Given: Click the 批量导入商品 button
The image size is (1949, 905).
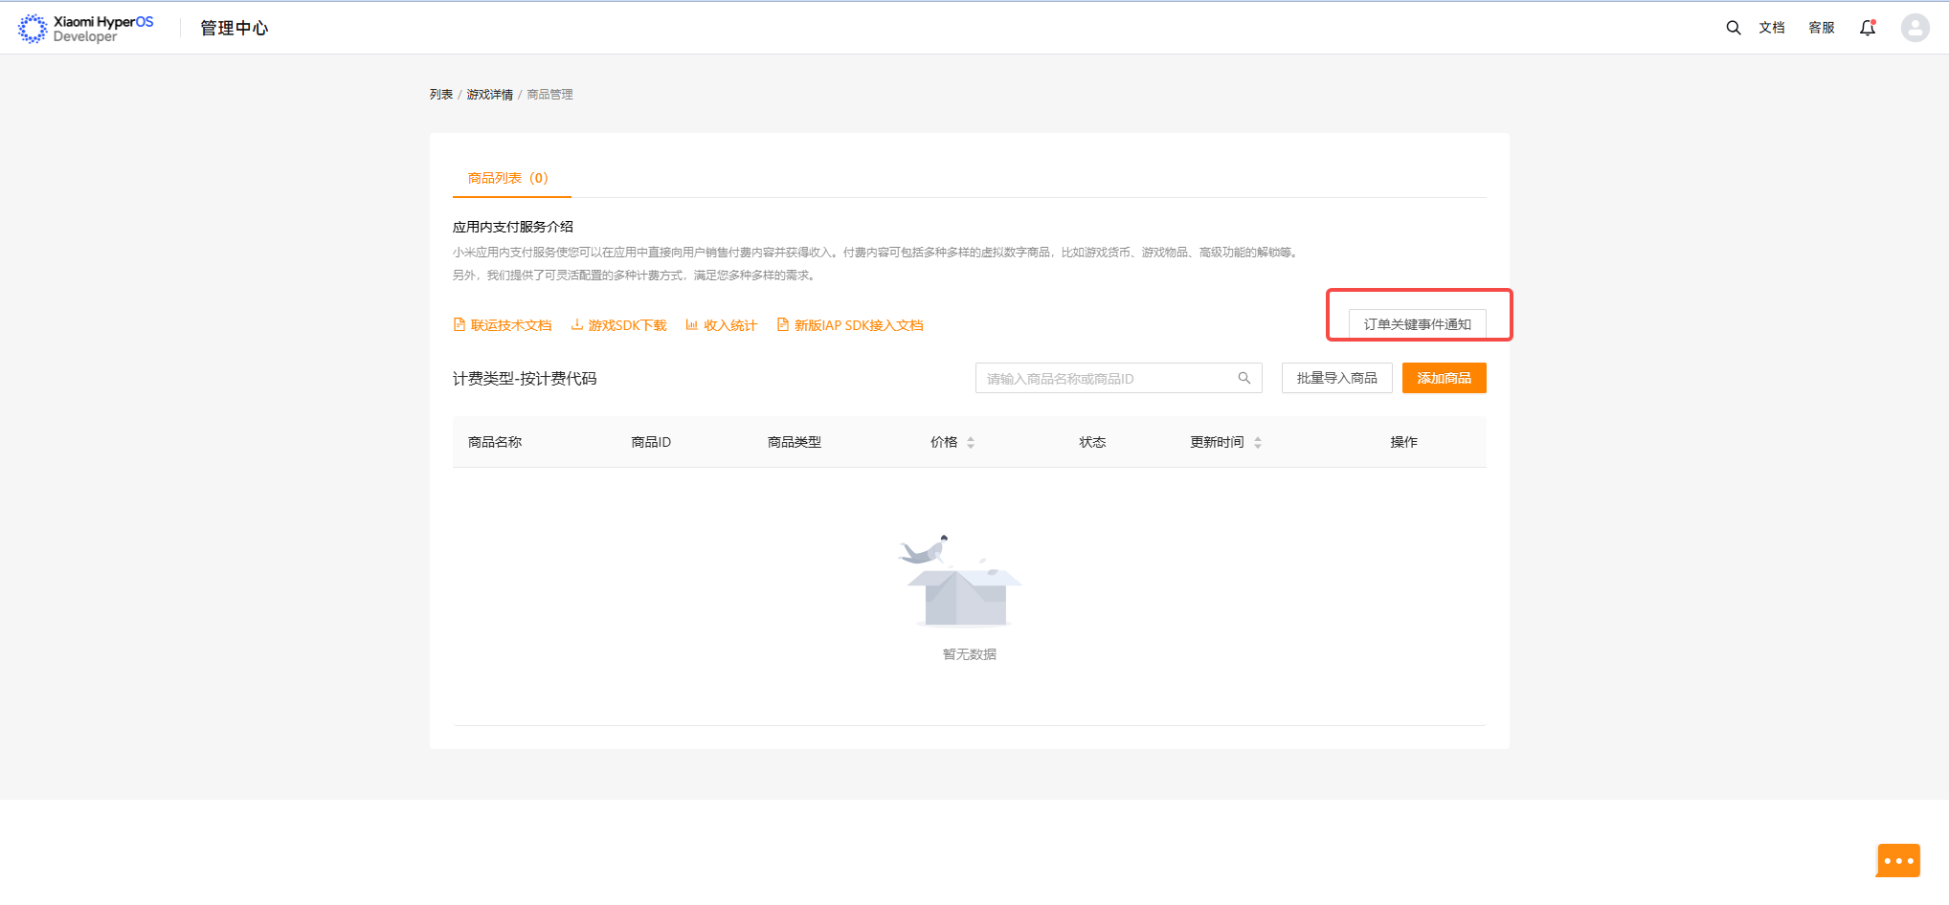Looking at the screenshot, I should coord(1337,378).
